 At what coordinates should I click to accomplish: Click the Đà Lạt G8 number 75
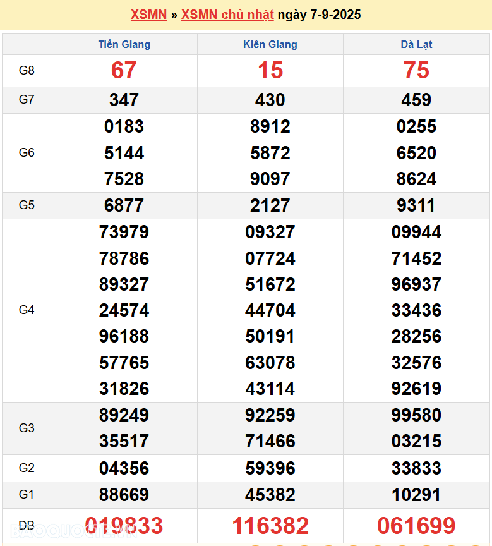416,70
